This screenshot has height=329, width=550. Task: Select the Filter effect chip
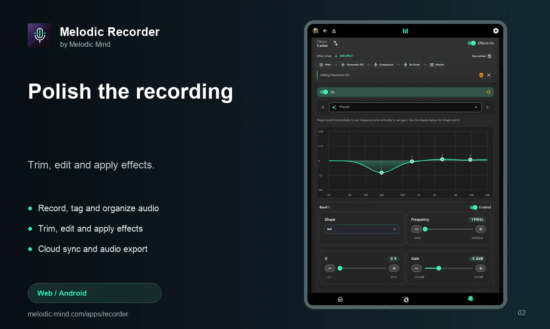click(x=325, y=65)
